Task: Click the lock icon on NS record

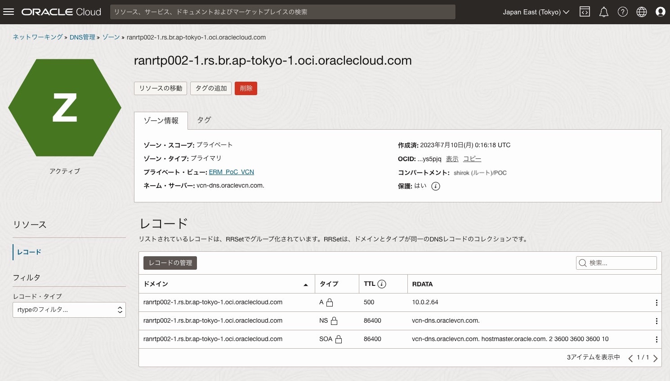Action: (x=334, y=321)
